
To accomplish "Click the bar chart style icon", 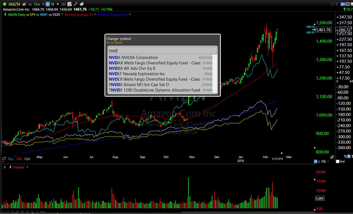I will 64,4.
